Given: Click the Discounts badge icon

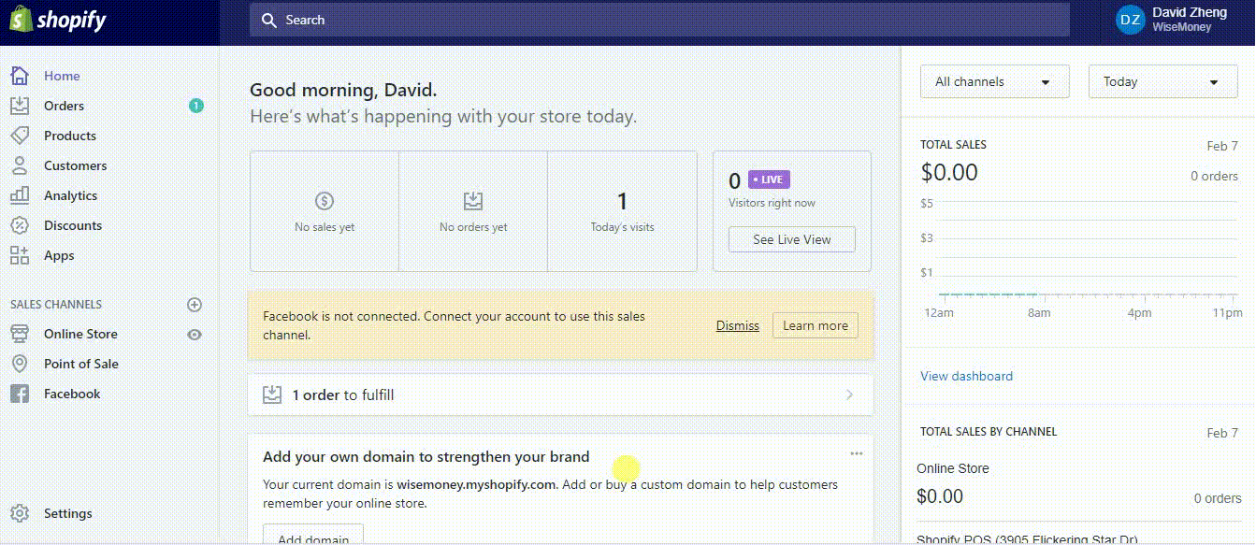Looking at the screenshot, I should pyautogui.click(x=19, y=225).
